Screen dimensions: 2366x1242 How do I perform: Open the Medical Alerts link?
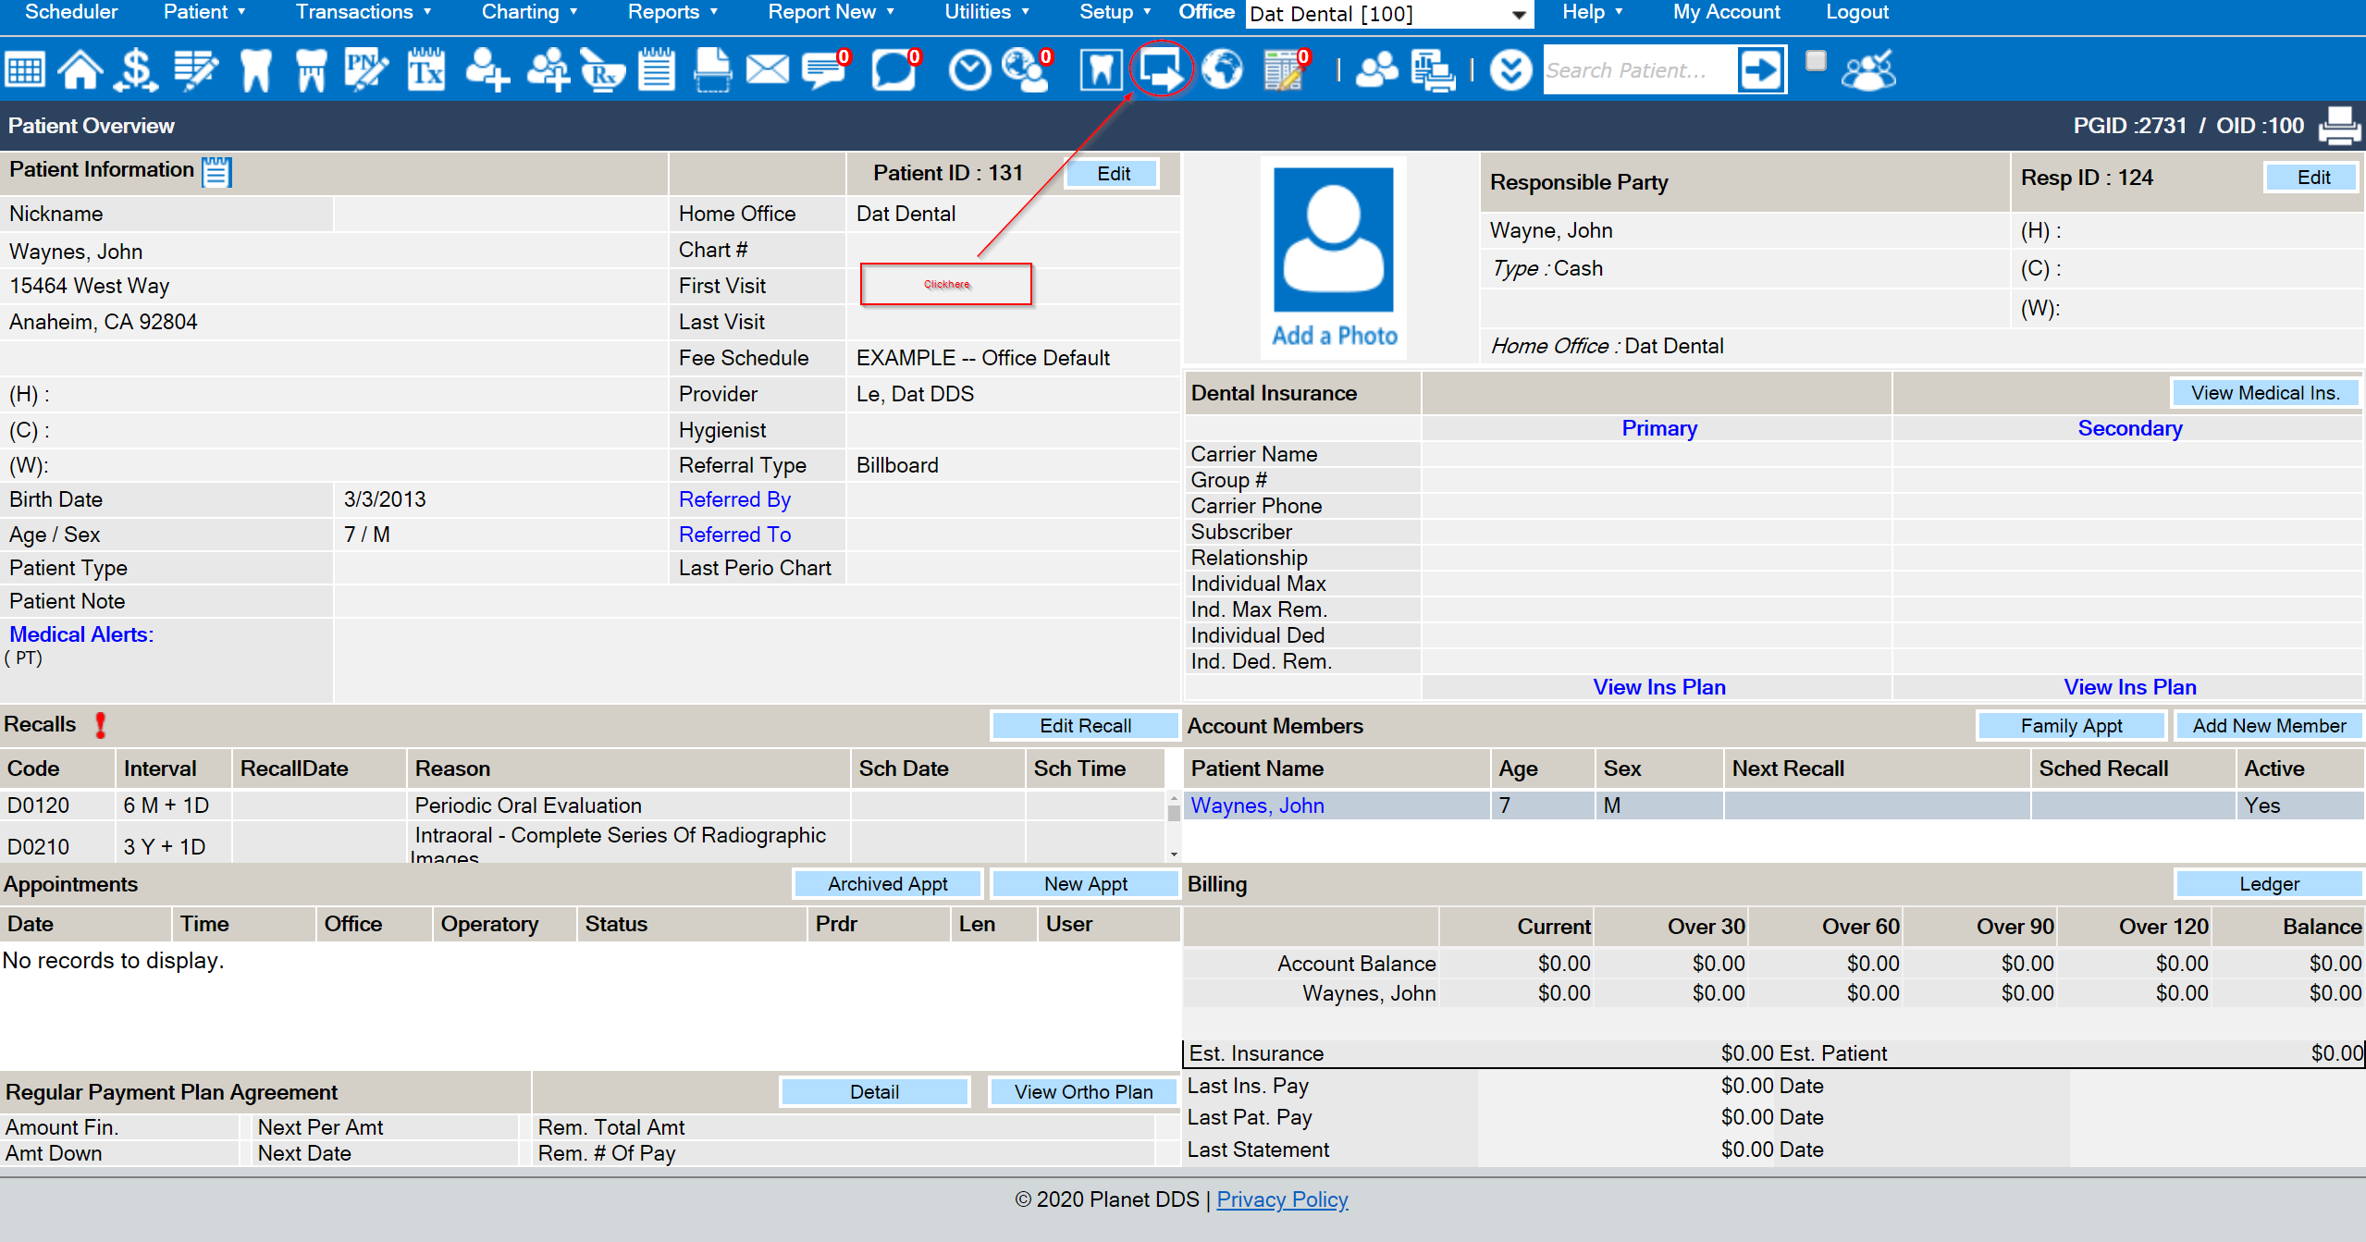(x=81, y=634)
